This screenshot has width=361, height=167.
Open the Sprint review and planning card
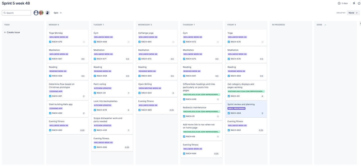pos(241,104)
